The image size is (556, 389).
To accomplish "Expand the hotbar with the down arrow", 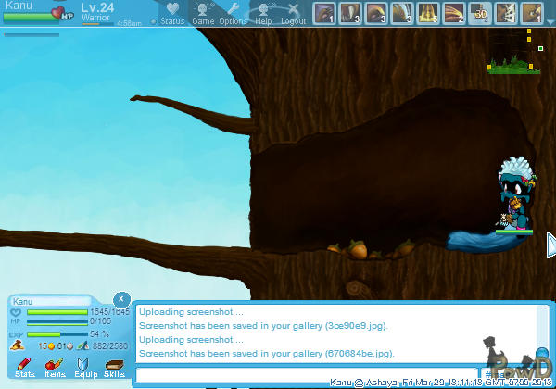I will point(550,22).
